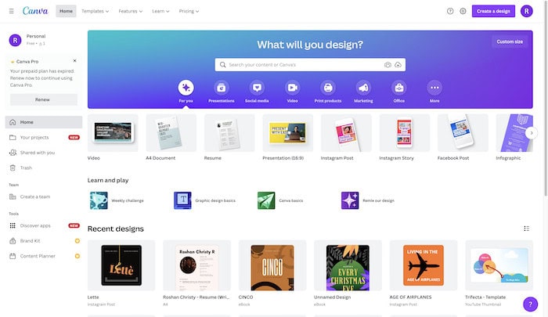Open Your projects in sidebar
This screenshot has width=548, height=317.
click(x=44, y=137)
